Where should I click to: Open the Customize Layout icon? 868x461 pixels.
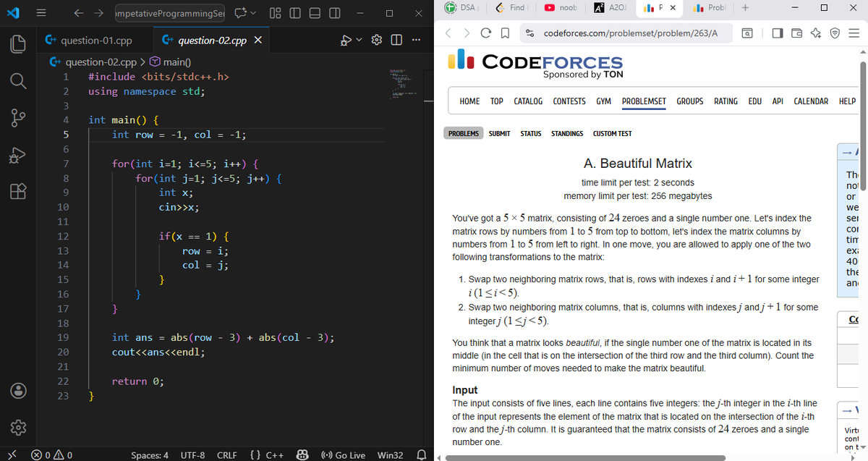click(276, 14)
